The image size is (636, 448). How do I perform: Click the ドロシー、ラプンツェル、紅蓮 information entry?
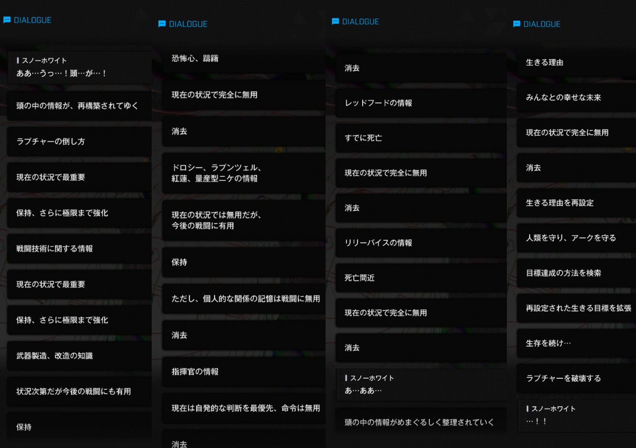pyautogui.click(x=244, y=173)
